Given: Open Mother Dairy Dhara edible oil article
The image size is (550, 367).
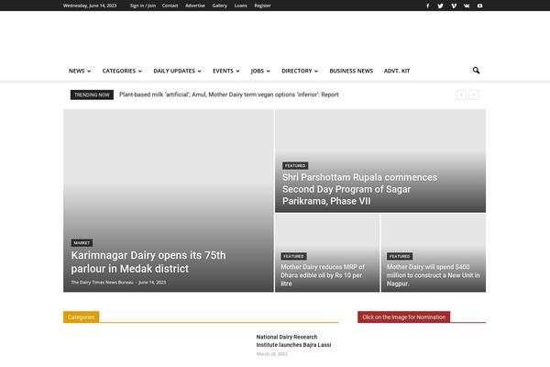Looking at the screenshot, I should (x=323, y=275).
